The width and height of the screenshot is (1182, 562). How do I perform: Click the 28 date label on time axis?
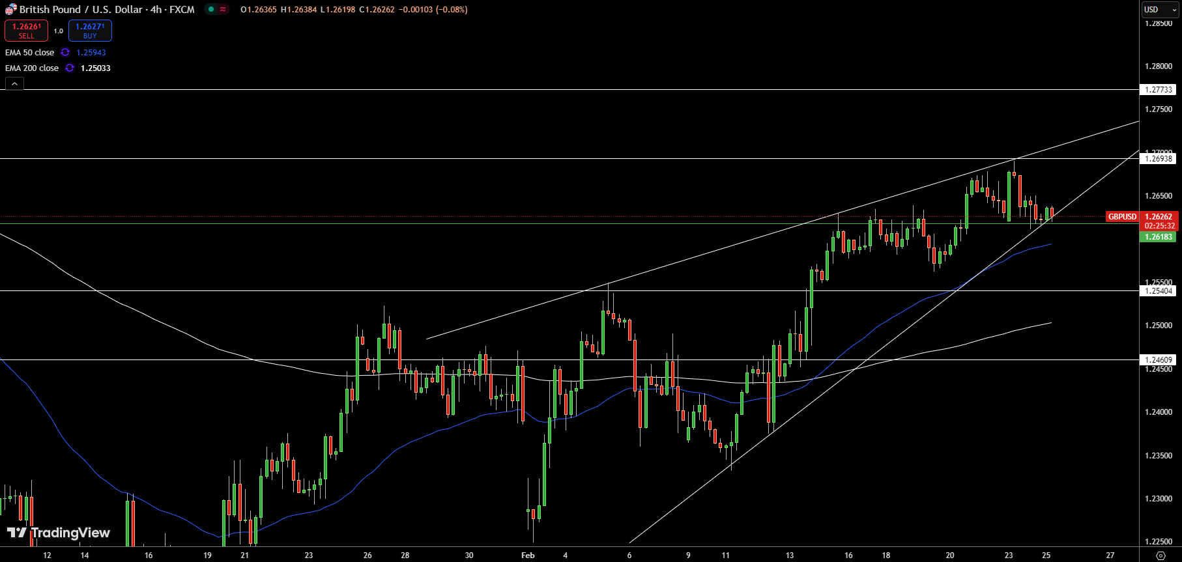405,555
